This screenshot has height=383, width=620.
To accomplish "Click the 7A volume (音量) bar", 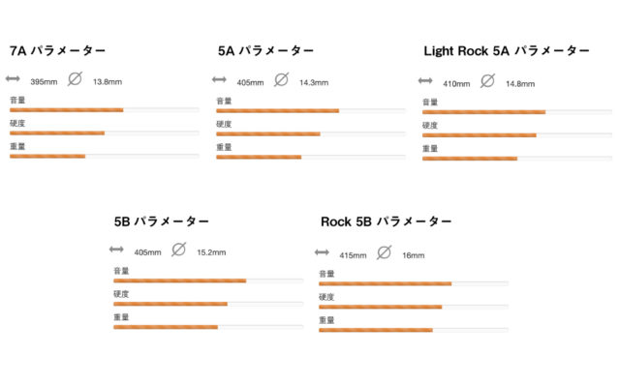I will click(x=105, y=110).
